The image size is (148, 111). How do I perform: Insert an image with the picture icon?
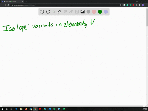(x=83, y=12)
